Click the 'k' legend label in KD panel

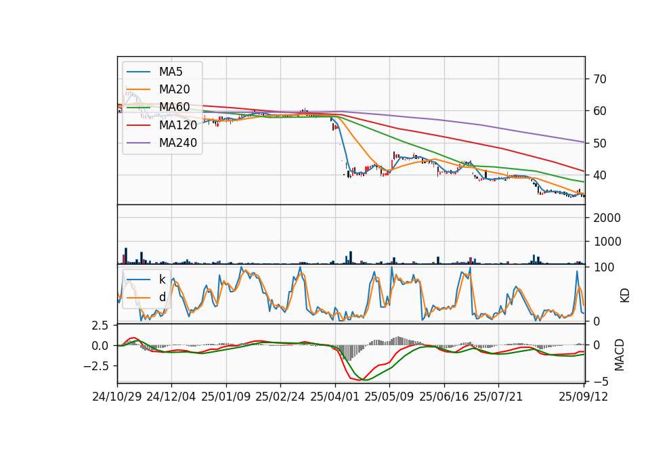(162, 280)
